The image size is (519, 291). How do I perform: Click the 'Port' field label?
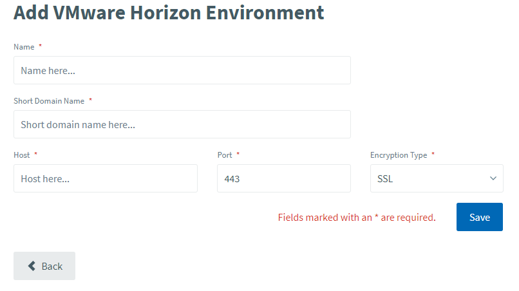click(x=225, y=155)
